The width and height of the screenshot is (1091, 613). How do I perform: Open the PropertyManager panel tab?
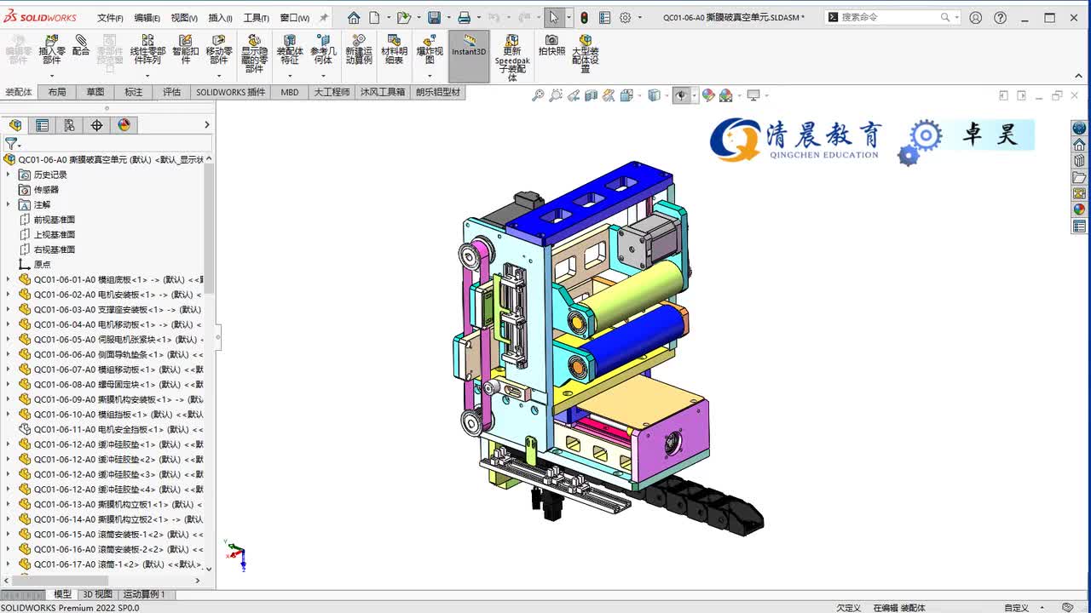tap(42, 125)
